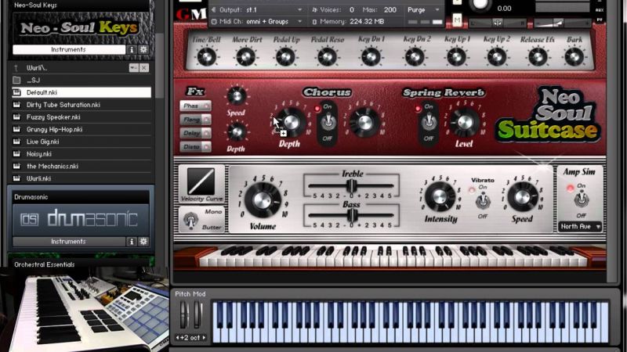Open Neo-Soul Keys library settings gear
This screenshot has height=352, width=627.
[143, 50]
